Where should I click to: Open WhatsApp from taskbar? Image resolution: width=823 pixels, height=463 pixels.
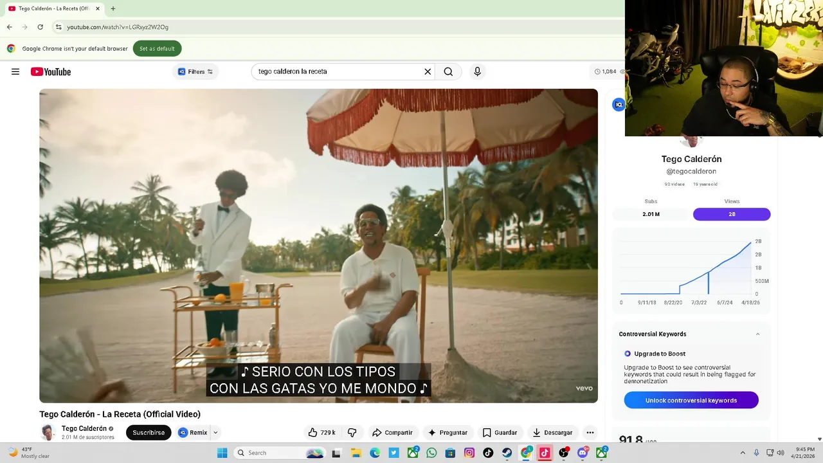pos(431,453)
